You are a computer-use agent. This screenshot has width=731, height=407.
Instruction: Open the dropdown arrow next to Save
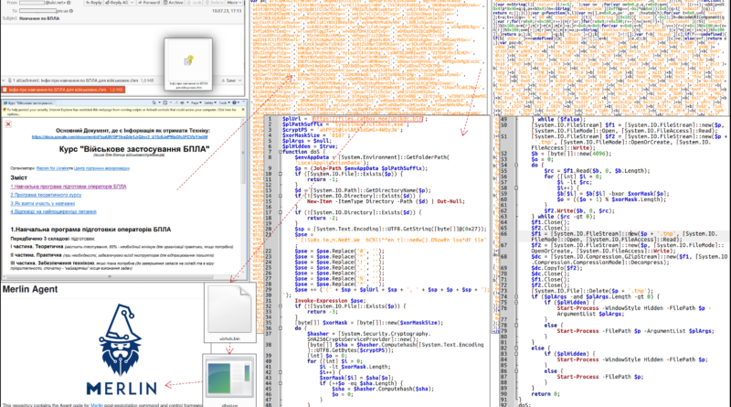pos(240,80)
